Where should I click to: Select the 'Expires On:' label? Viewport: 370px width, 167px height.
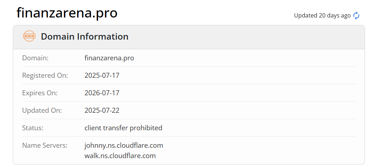[x=40, y=93]
